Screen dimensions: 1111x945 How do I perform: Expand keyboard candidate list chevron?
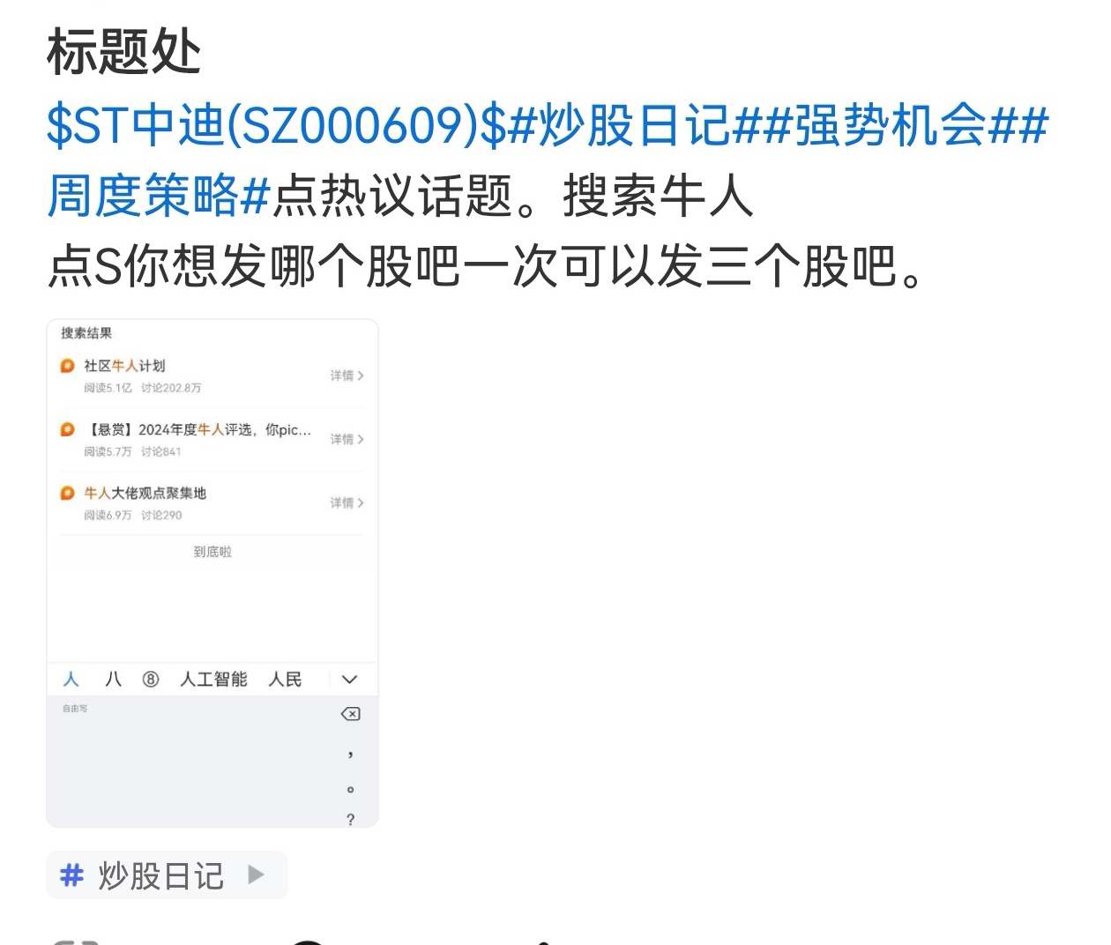349,680
